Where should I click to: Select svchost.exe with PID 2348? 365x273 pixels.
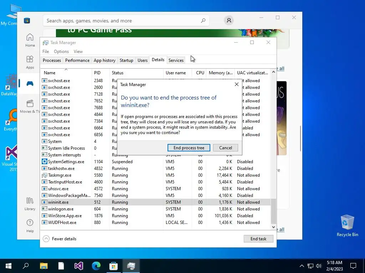79,81
